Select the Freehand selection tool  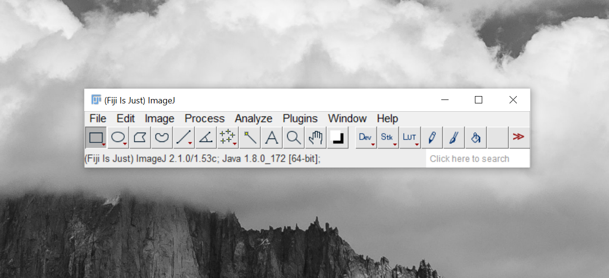tap(162, 138)
